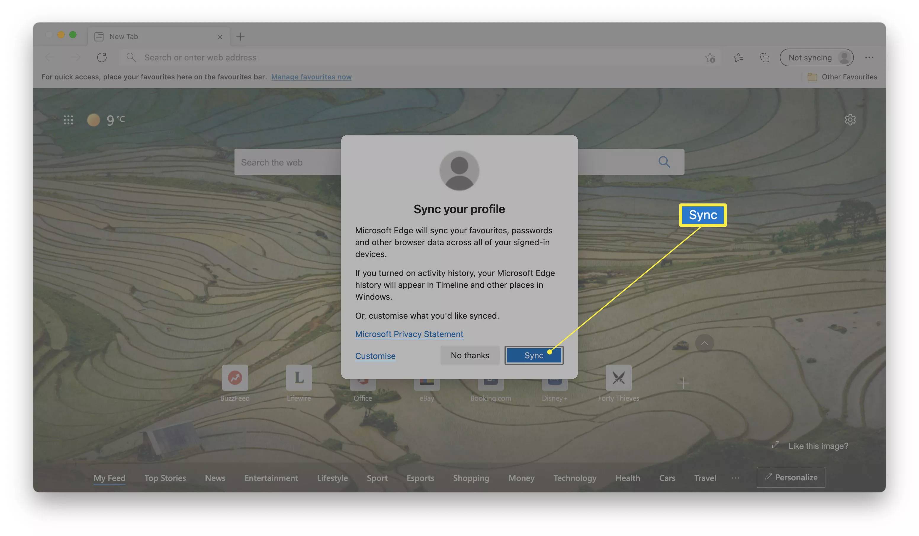919x536 pixels.
Task: Click the new tab add icon
Action: [x=240, y=37]
